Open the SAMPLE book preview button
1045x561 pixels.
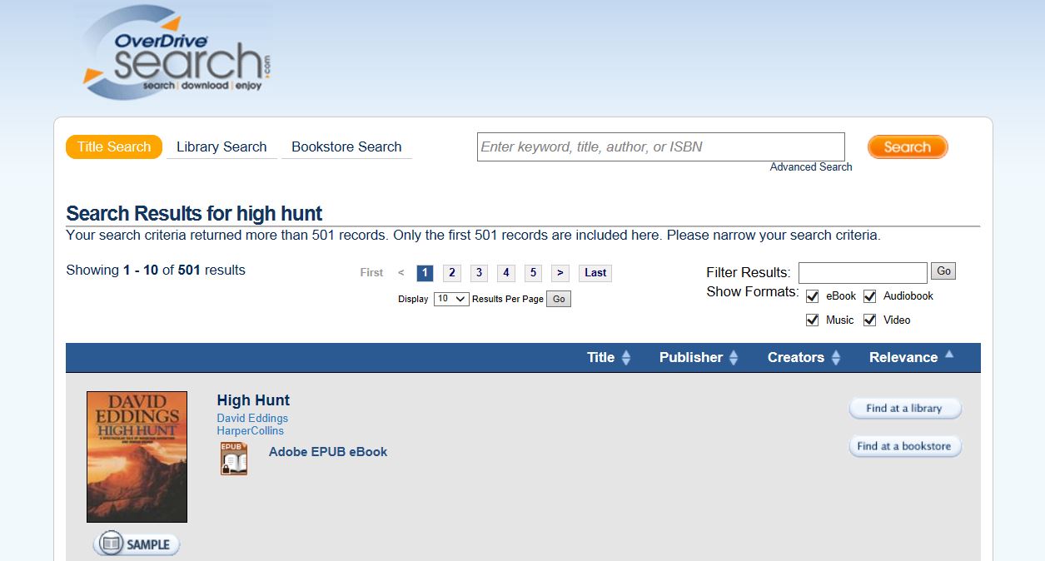pos(137,544)
